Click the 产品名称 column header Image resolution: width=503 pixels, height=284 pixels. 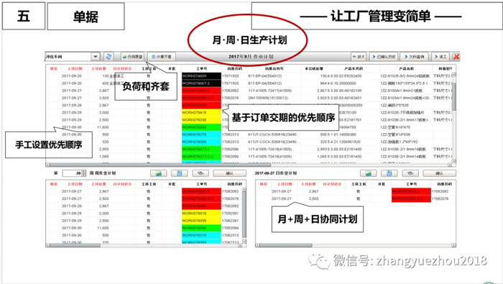coord(406,69)
